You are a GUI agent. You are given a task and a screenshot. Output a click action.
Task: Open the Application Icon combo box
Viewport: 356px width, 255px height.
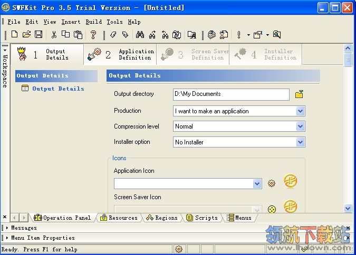click(x=257, y=183)
